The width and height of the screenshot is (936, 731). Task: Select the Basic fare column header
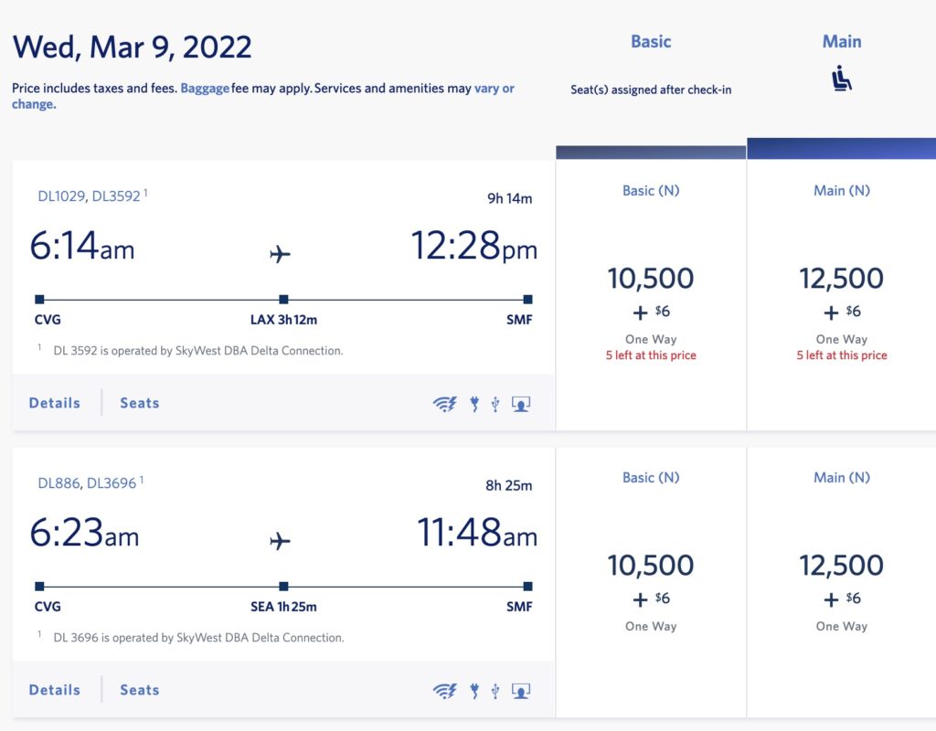pos(651,42)
